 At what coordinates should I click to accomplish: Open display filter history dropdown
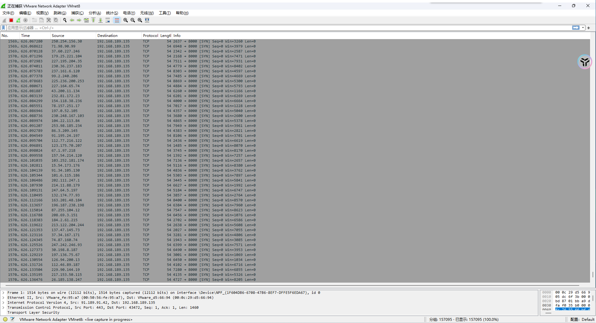tap(583, 28)
